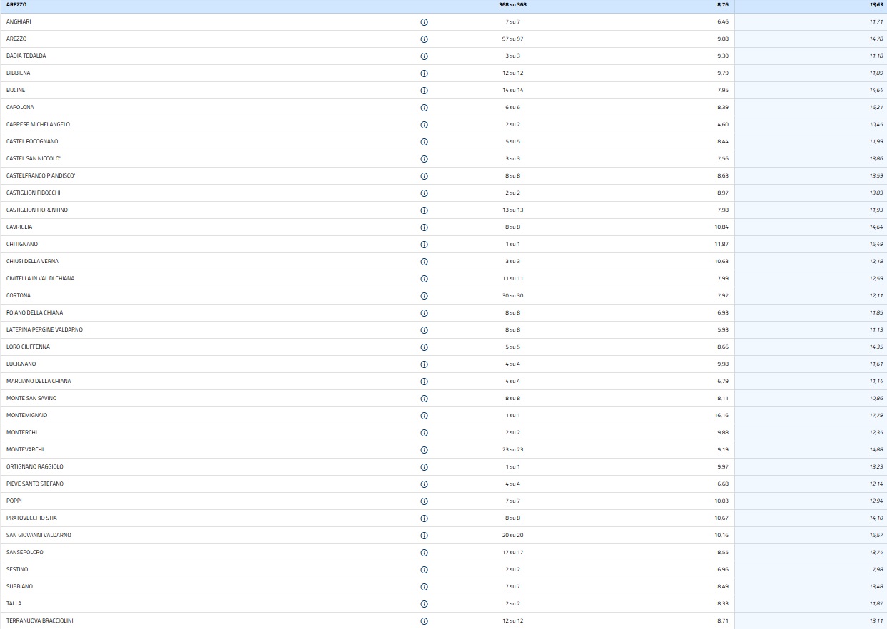Click the 13,63 total in header row
887x629 pixels.
(876, 5)
